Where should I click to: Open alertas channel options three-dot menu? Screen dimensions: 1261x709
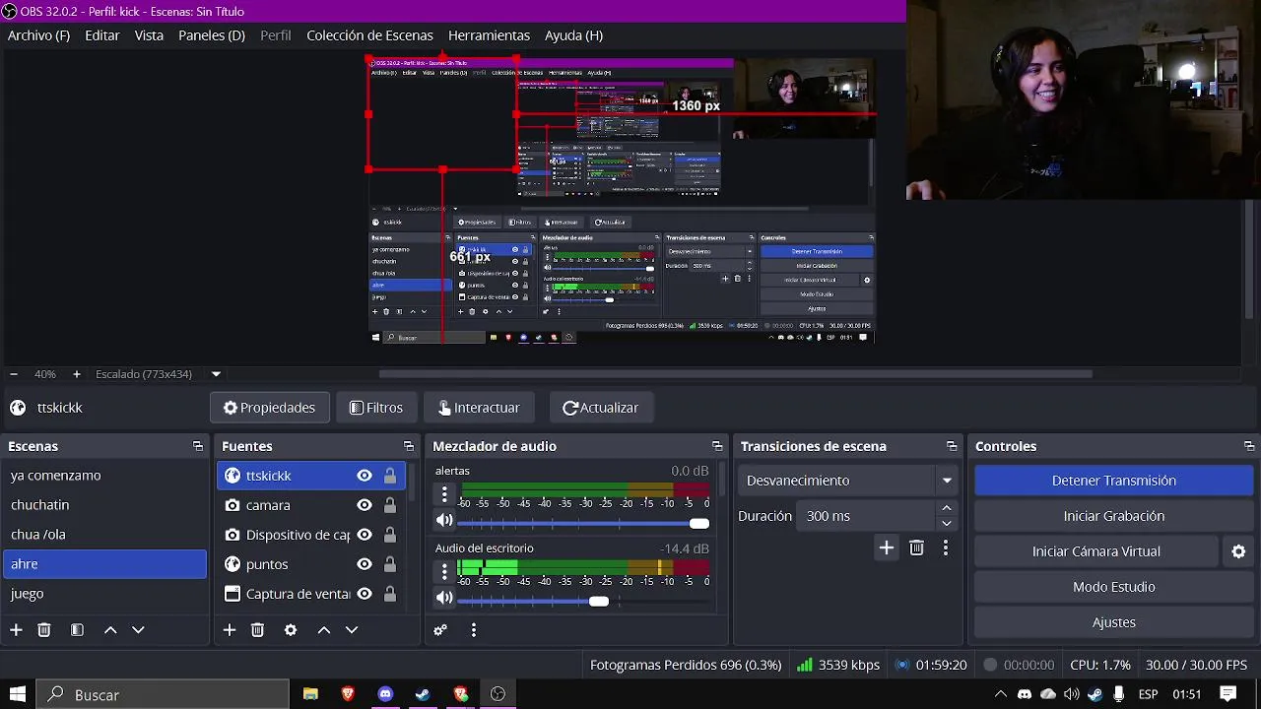click(444, 493)
